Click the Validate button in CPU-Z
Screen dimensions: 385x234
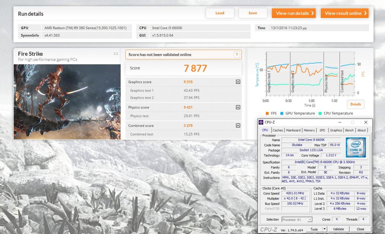pos(338,229)
